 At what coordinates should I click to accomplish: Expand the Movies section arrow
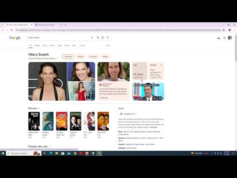39,109
